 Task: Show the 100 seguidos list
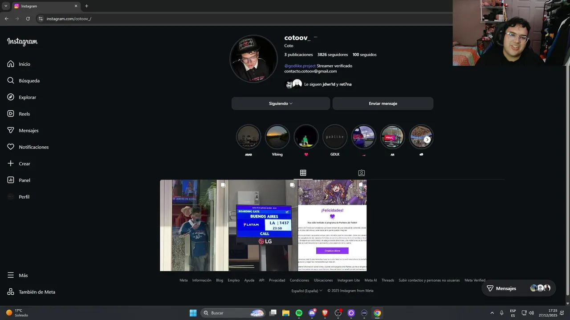pyautogui.click(x=365, y=55)
